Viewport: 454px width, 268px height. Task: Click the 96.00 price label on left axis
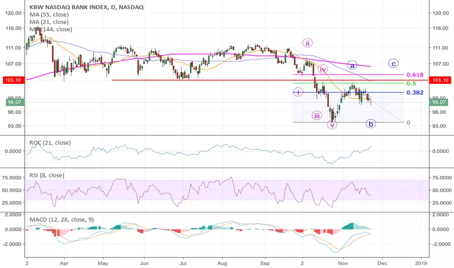tap(15, 112)
